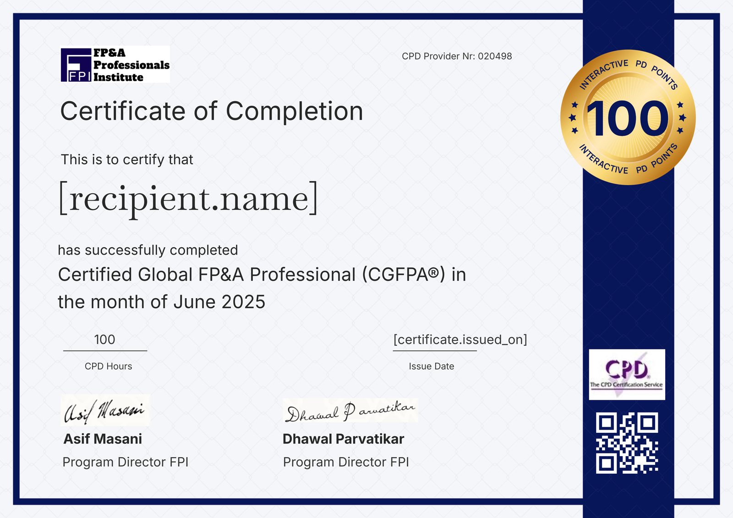Click the 100 CPD Hours value
Screen dimensions: 733x518
pyautogui.click(x=104, y=339)
